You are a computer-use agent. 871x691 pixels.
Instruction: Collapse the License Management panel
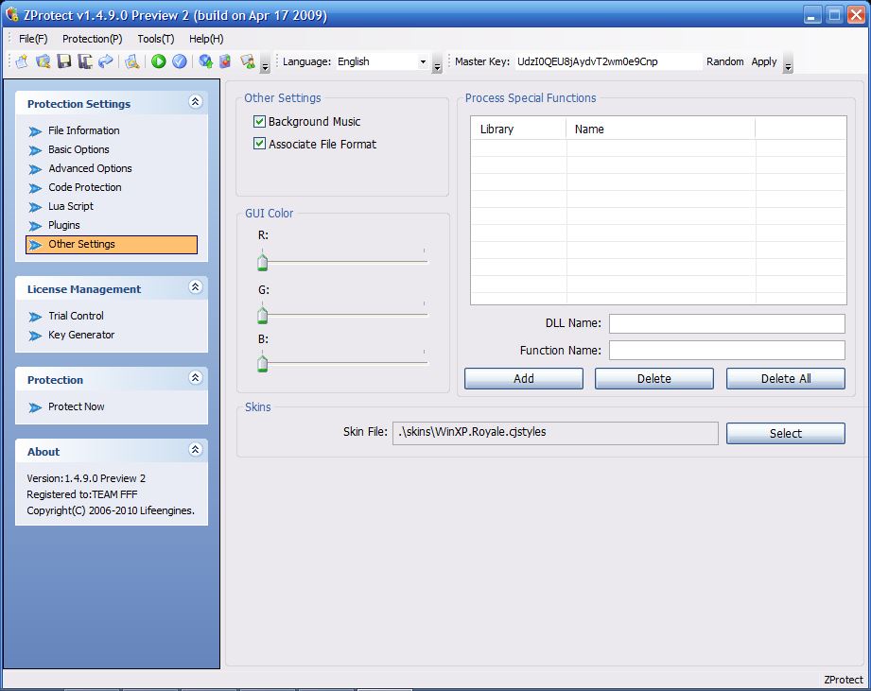point(195,287)
